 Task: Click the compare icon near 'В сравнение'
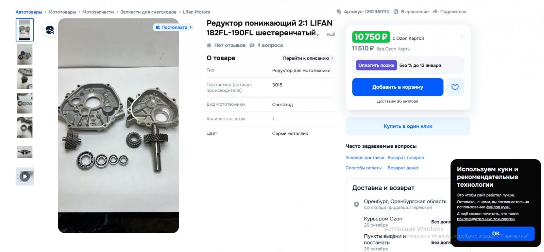[x=396, y=12]
